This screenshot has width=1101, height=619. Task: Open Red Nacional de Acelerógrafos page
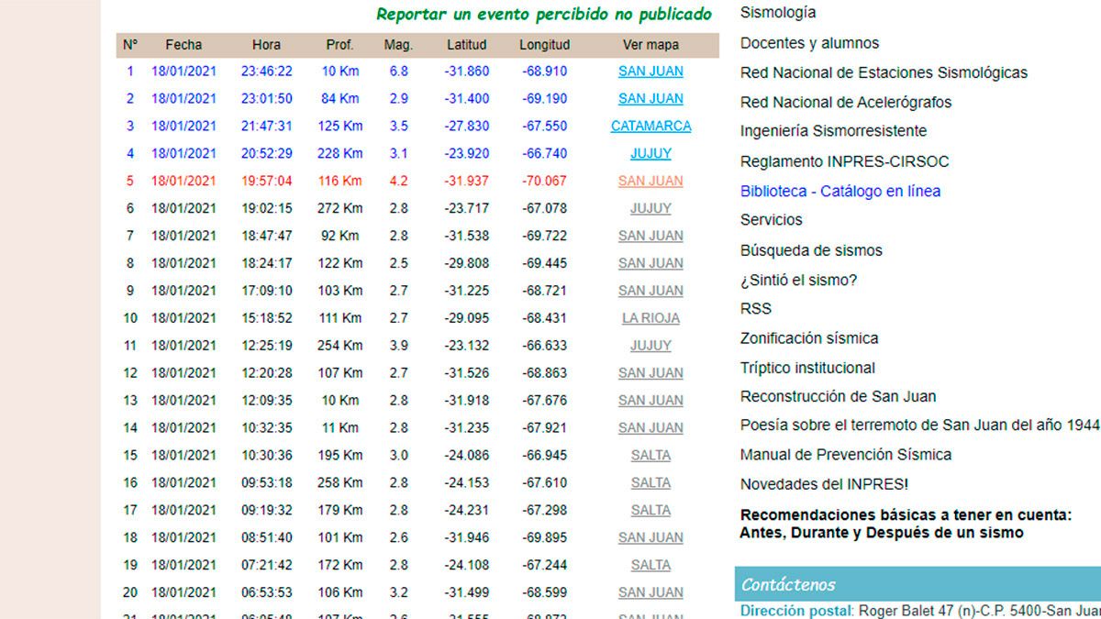846,102
